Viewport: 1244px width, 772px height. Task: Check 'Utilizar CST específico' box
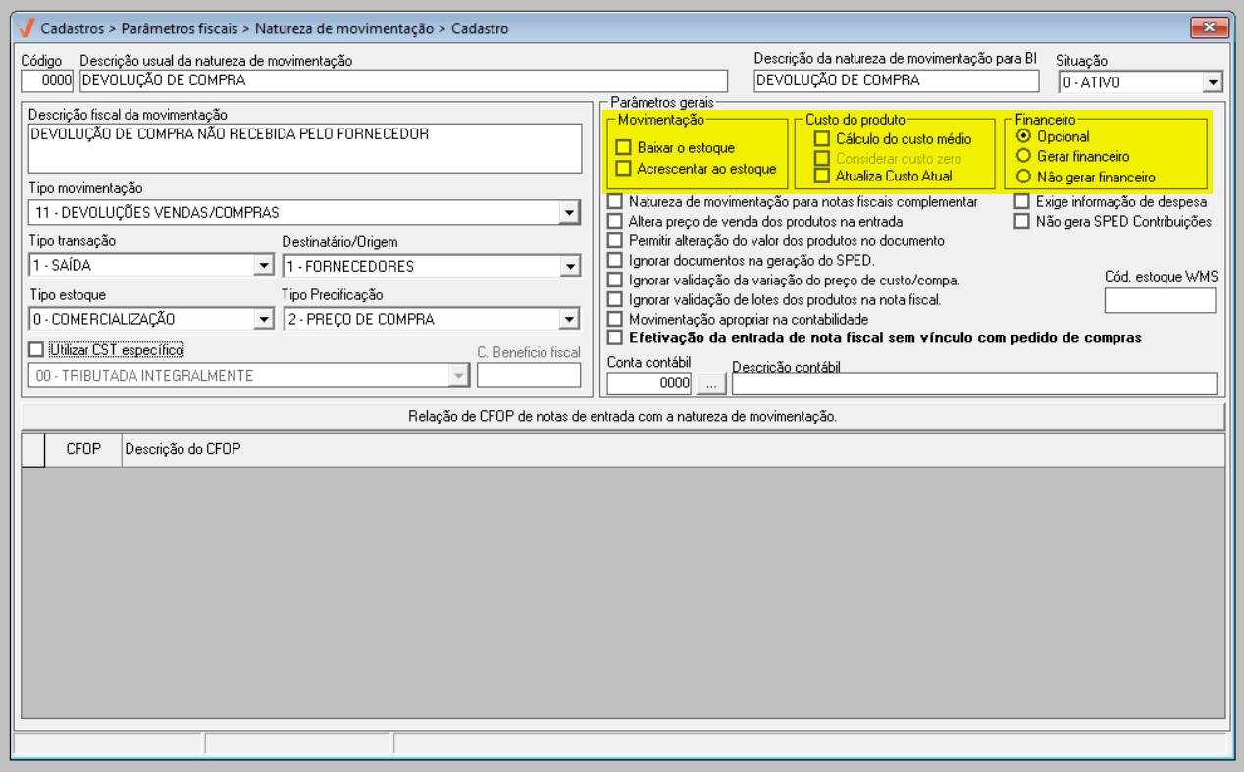coord(36,349)
